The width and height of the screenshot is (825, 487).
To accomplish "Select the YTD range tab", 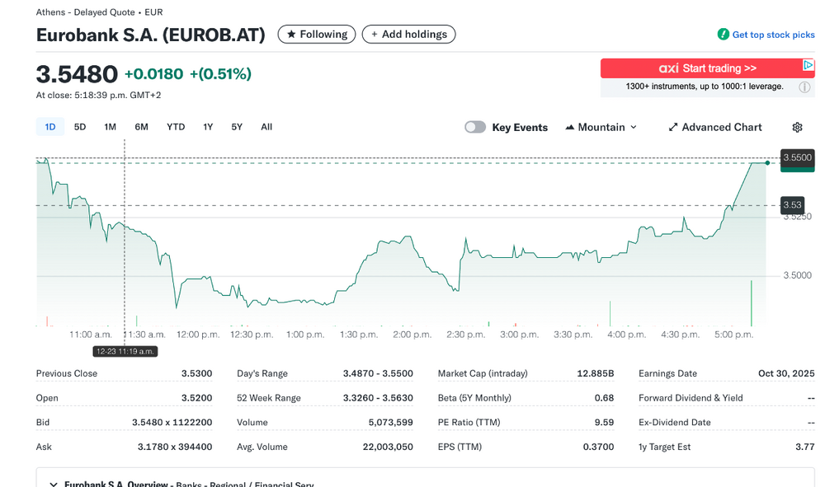I will [x=176, y=127].
